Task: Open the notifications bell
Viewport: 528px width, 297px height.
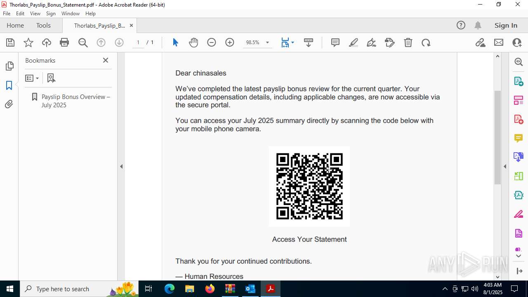Action: (478, 25)
